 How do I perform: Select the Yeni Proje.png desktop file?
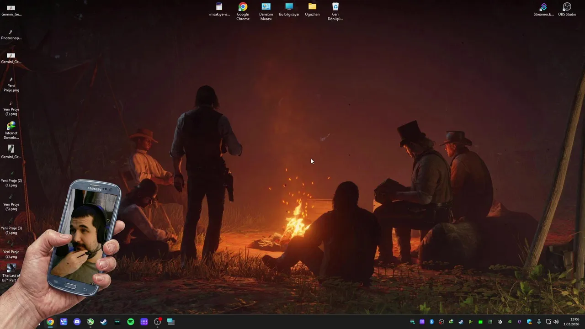tap(11, 84)
